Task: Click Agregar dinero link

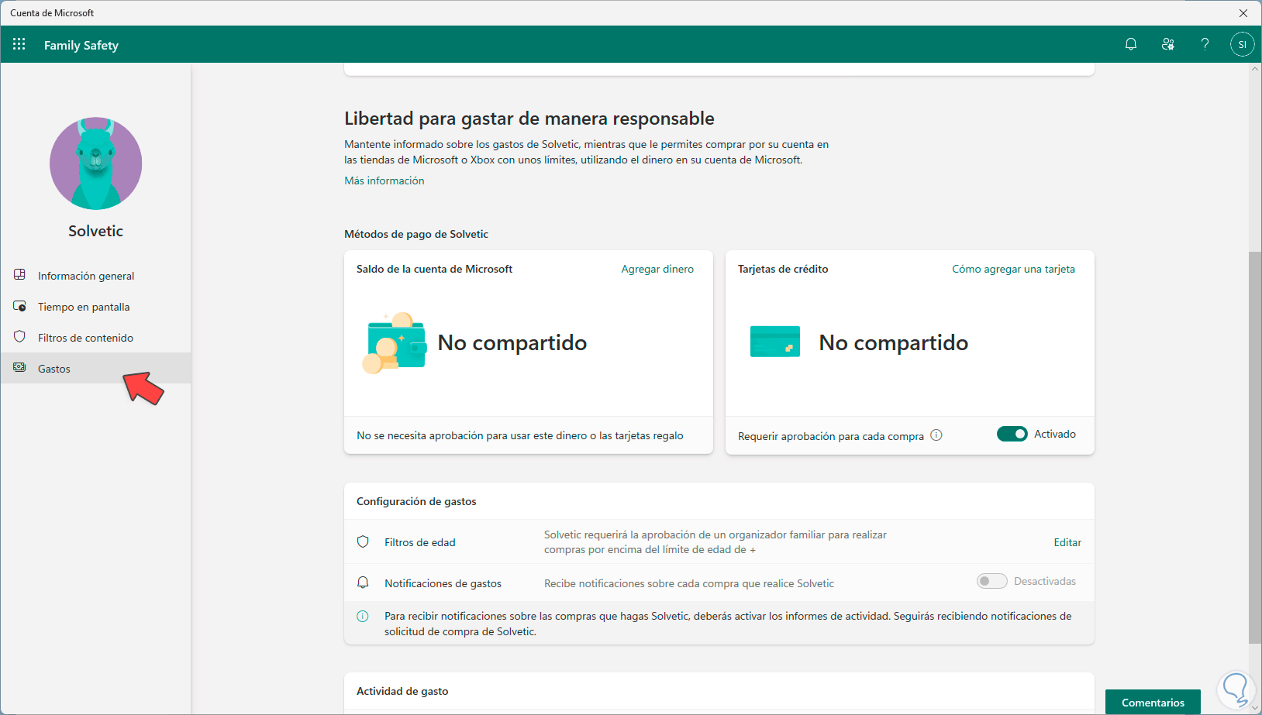Action: 657,269
